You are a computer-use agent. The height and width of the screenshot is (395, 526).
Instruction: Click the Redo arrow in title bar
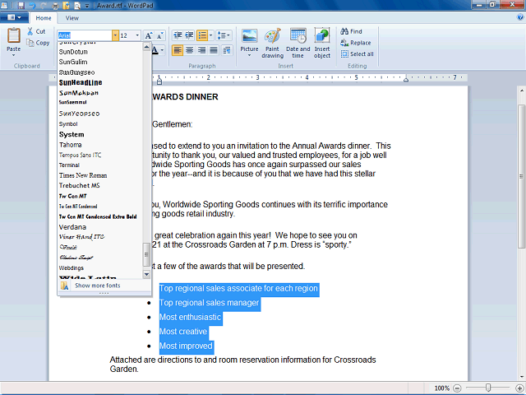tap(44, 6)
